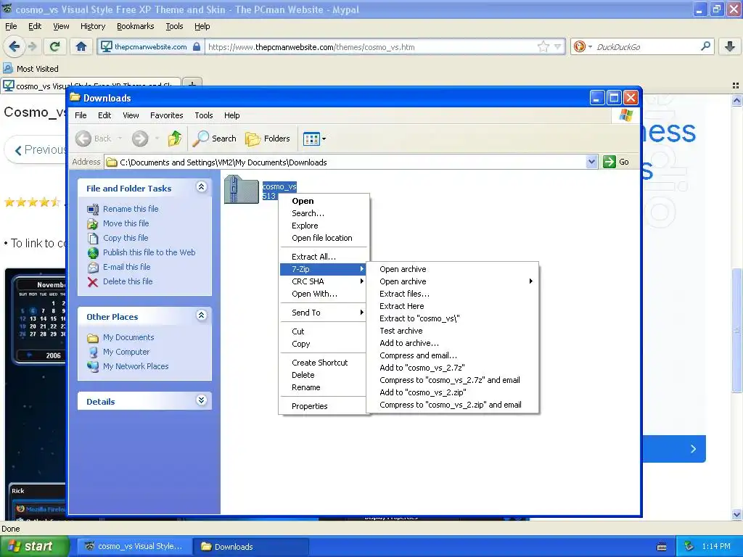This screenshot has width=743, height=557.
Task: Click the thepcmanwebsite.com site identity button
Action: click(x=150, y=46)
